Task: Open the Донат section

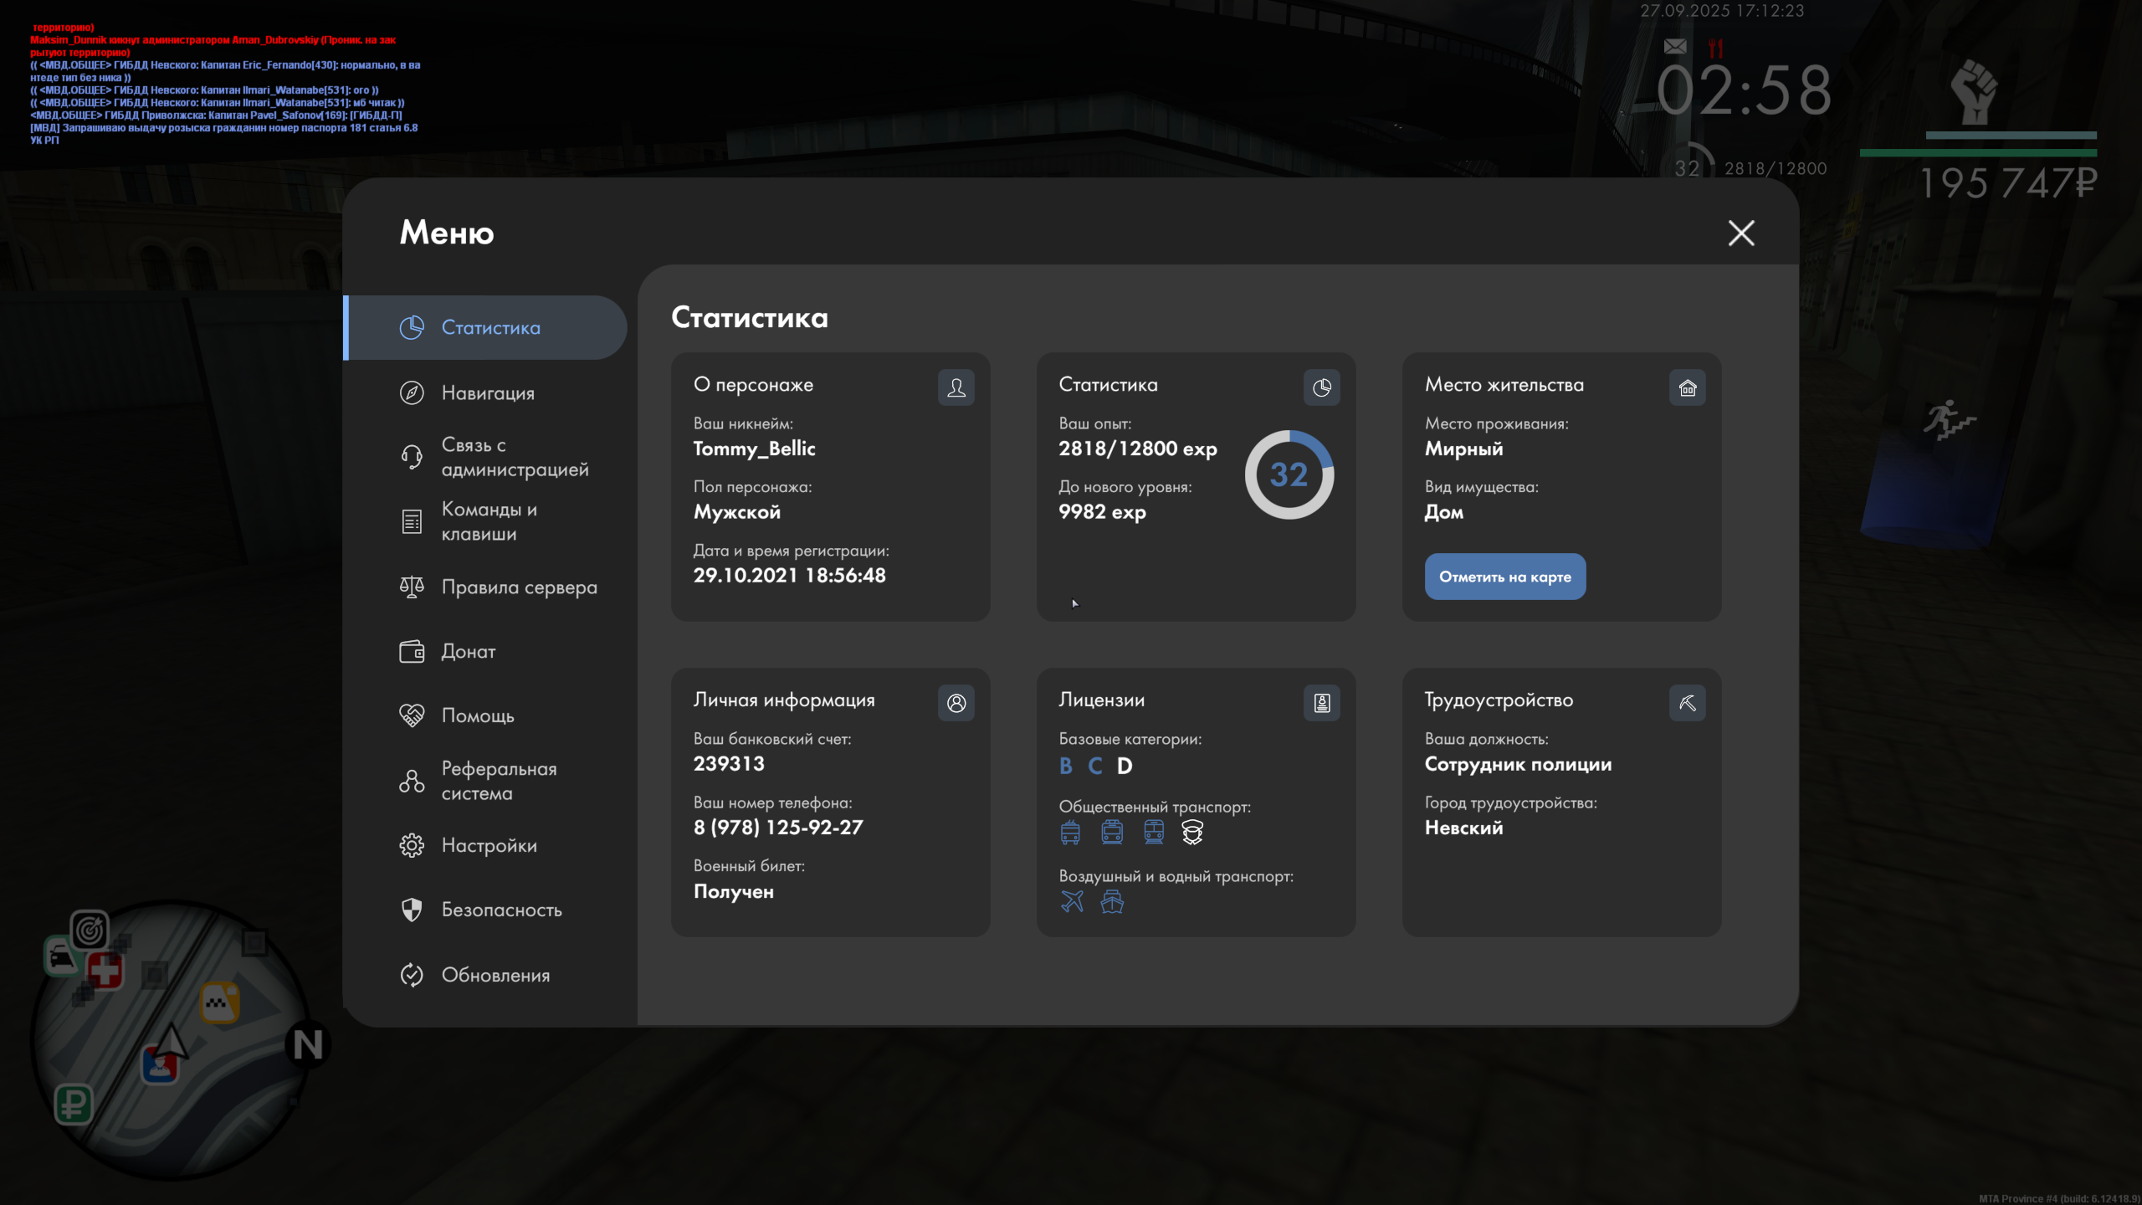Action: click(x=468, y=651)
